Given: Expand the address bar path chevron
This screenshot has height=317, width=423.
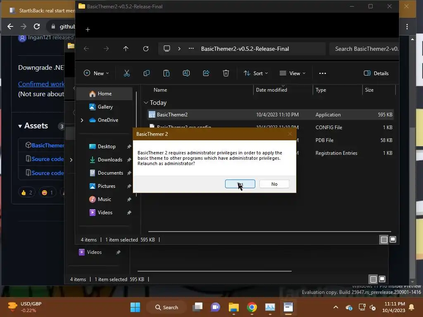Looking at the screenshot, I should click(x=179, y=49).
